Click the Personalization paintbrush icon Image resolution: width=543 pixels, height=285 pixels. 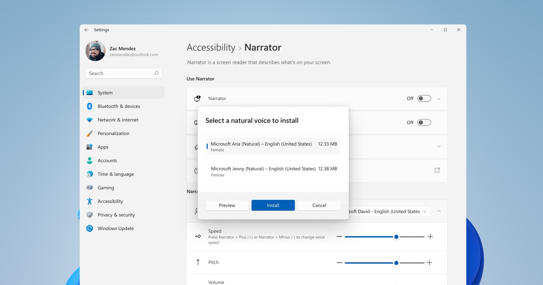[90, 133]
